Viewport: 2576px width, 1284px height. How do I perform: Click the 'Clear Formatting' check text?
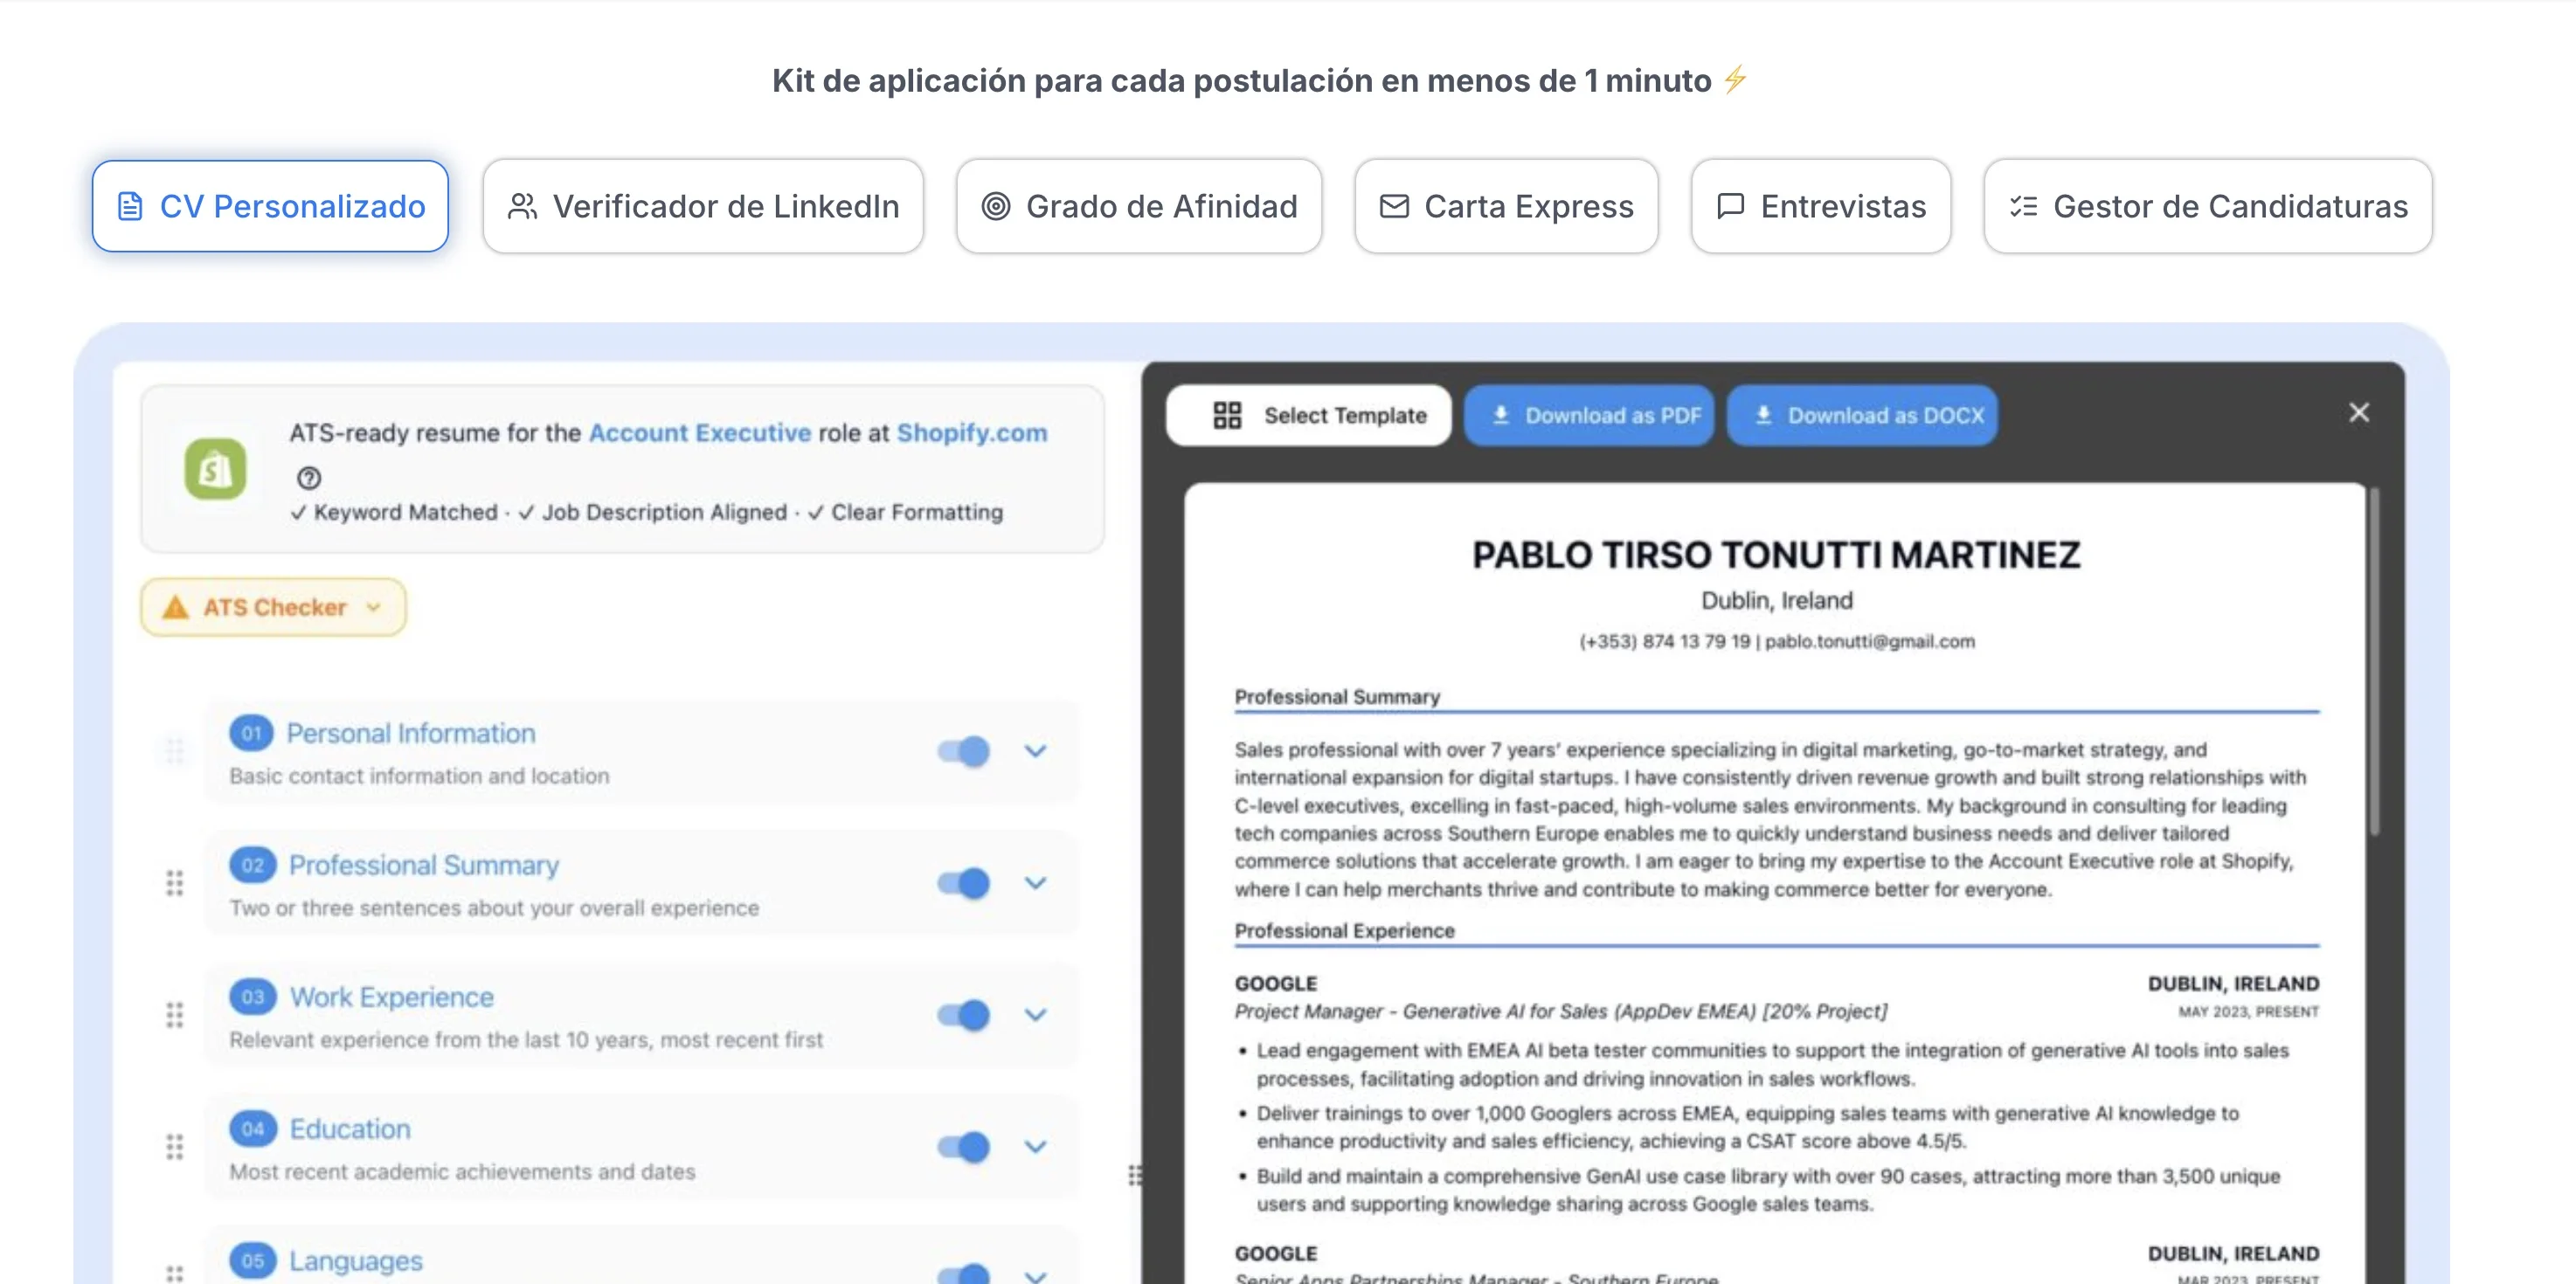(x=906, y=512)
